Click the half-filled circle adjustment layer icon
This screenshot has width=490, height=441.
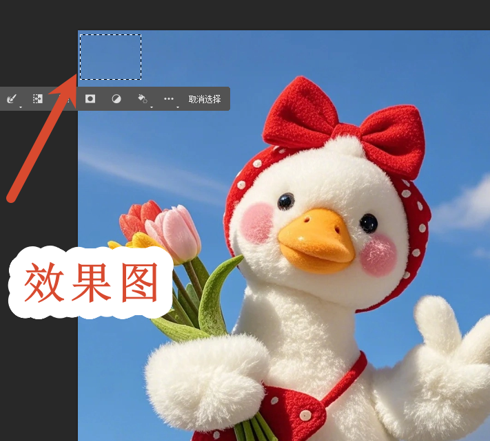(116, 99)
